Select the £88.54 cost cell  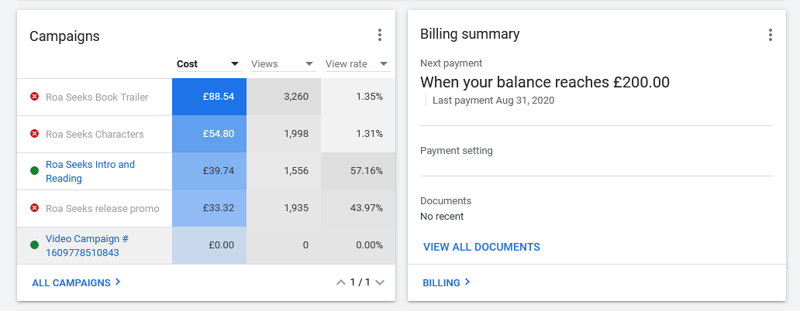coord(209,97)
